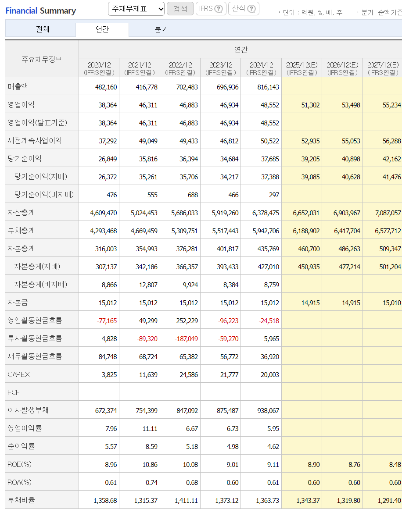Click the IFRS help question-mark icon

pos(219,9)
